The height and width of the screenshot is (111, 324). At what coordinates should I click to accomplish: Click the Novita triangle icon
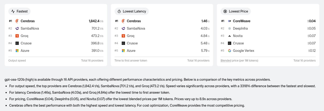point(229,36)
